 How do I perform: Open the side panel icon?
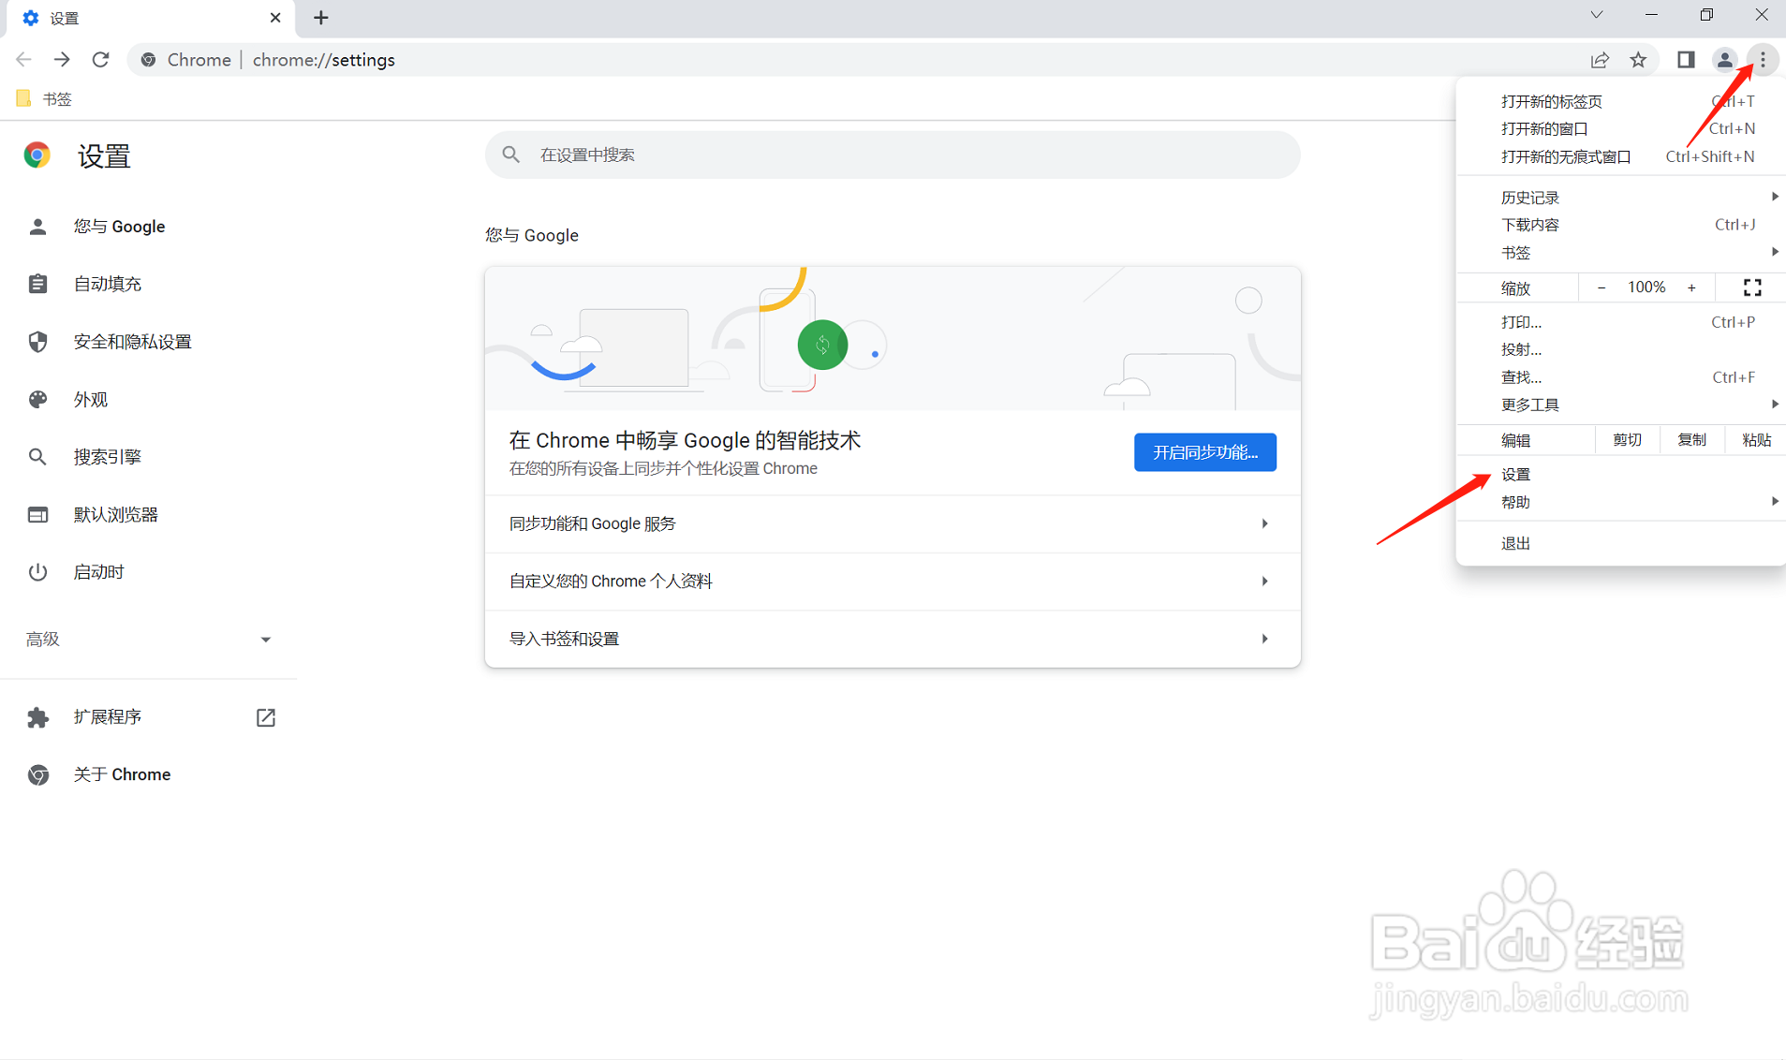pyautogui.click(x=1686, y=60)
